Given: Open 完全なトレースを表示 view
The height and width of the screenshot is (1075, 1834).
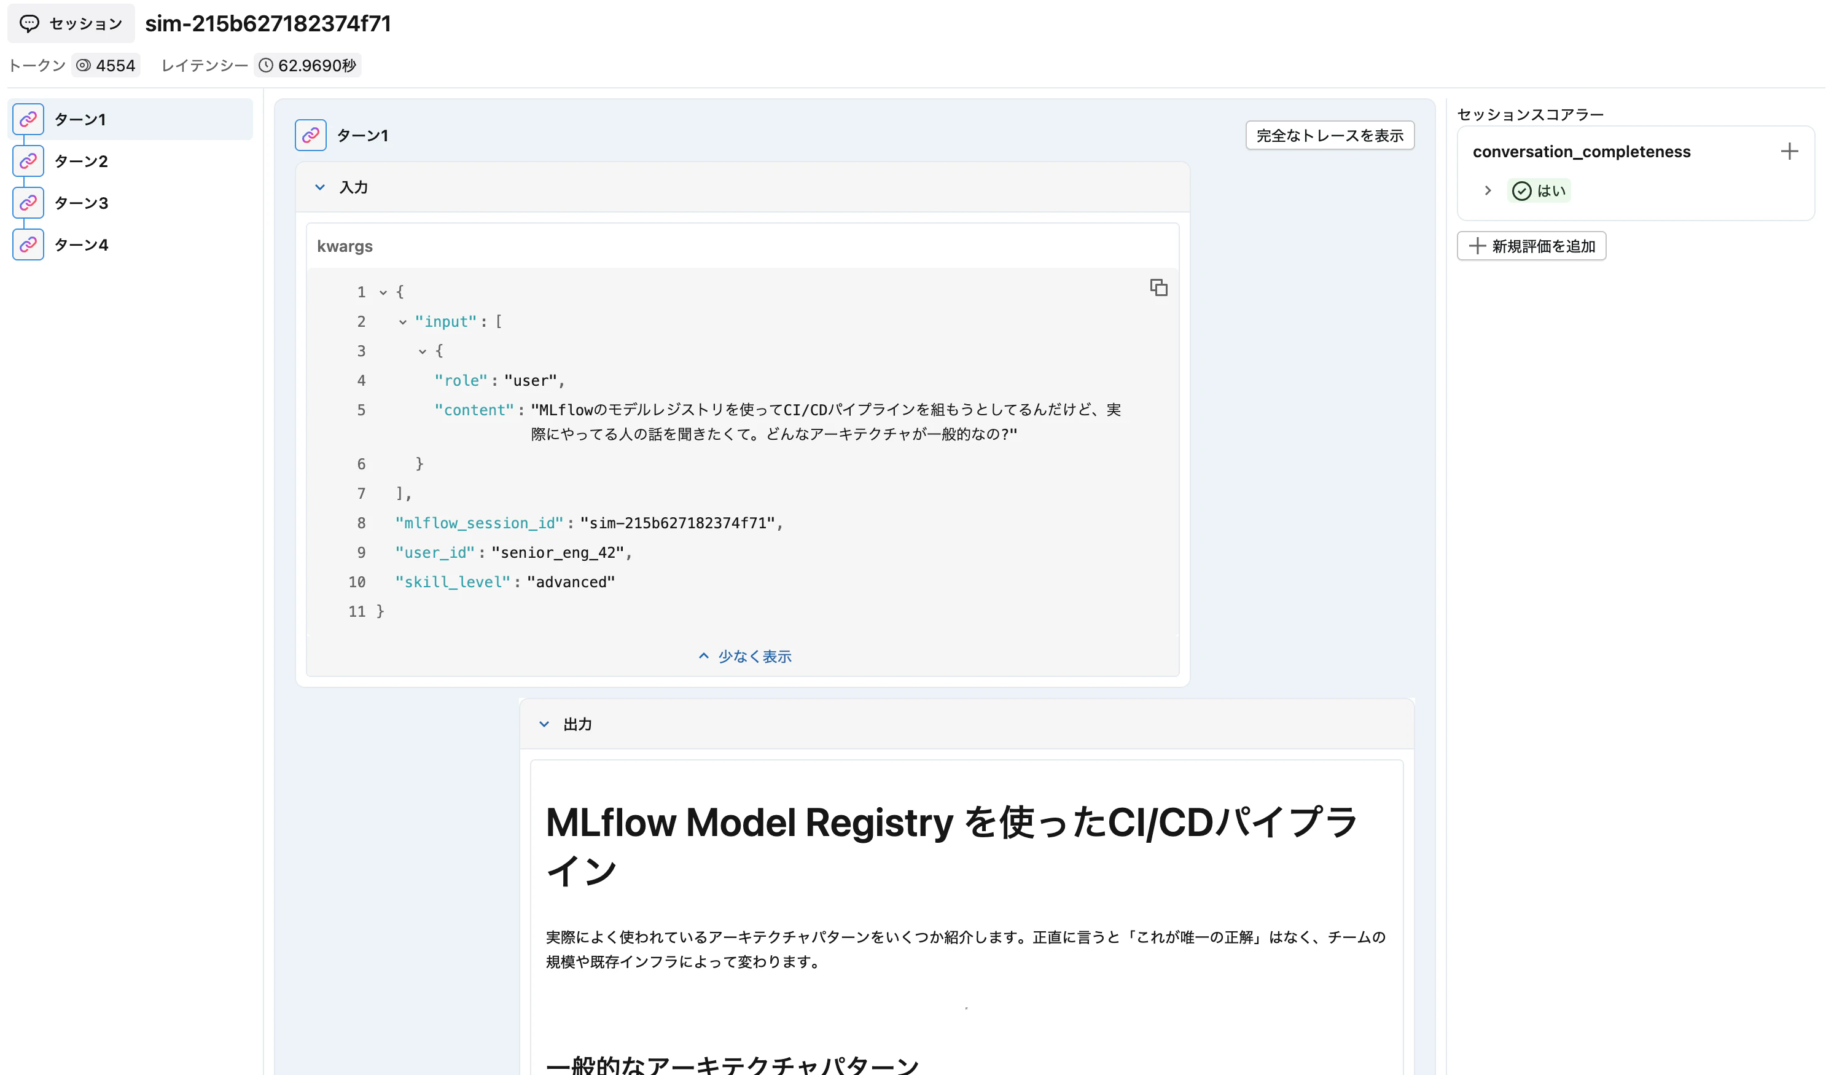Looking at the screenshot, I should point(1330,135).
